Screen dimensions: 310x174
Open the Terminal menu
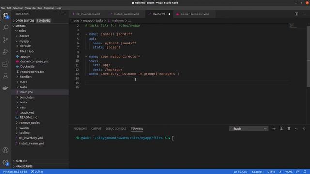[48, 8]
